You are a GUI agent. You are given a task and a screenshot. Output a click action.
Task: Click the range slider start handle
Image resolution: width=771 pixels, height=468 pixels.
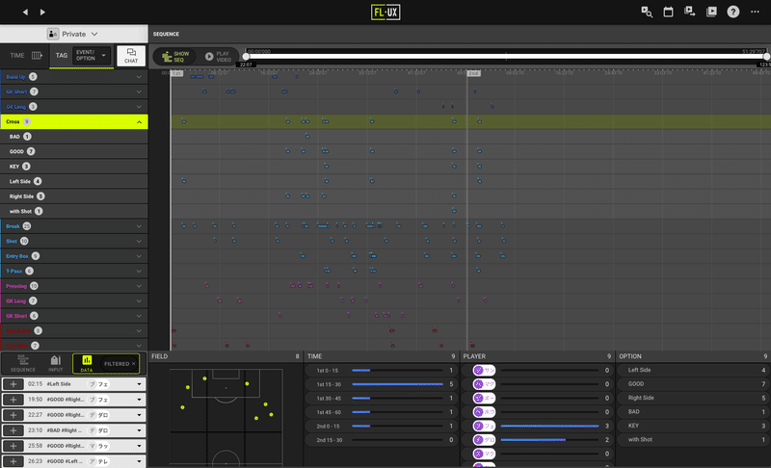coord(246,57)
